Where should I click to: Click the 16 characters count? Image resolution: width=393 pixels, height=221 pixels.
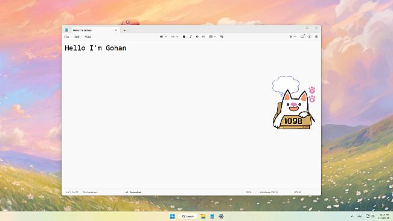[x=90, y=192]
